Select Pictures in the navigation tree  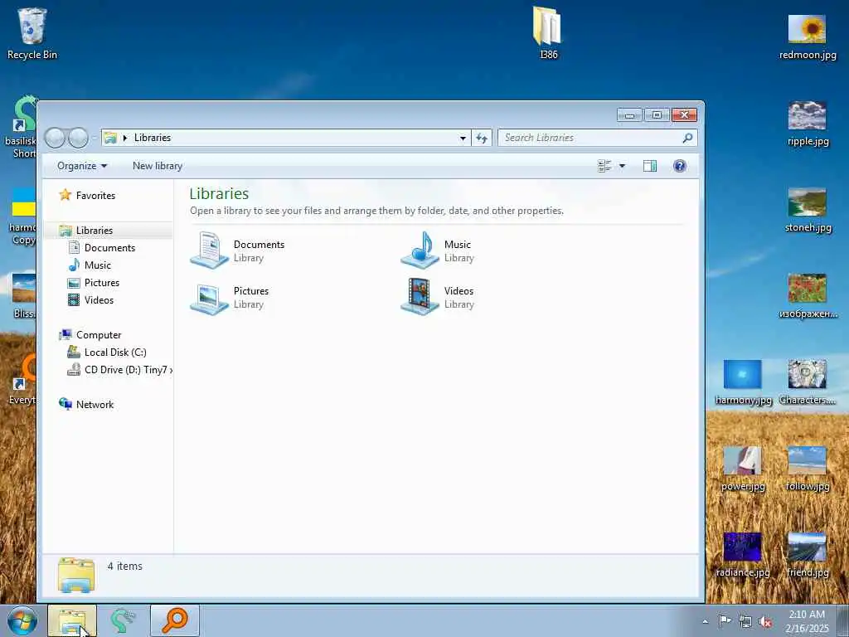(x=93, y=282)
